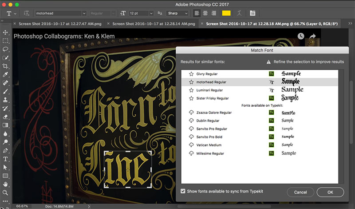
Task: Favorite the Luminari Regular font star
Action: 191,90
